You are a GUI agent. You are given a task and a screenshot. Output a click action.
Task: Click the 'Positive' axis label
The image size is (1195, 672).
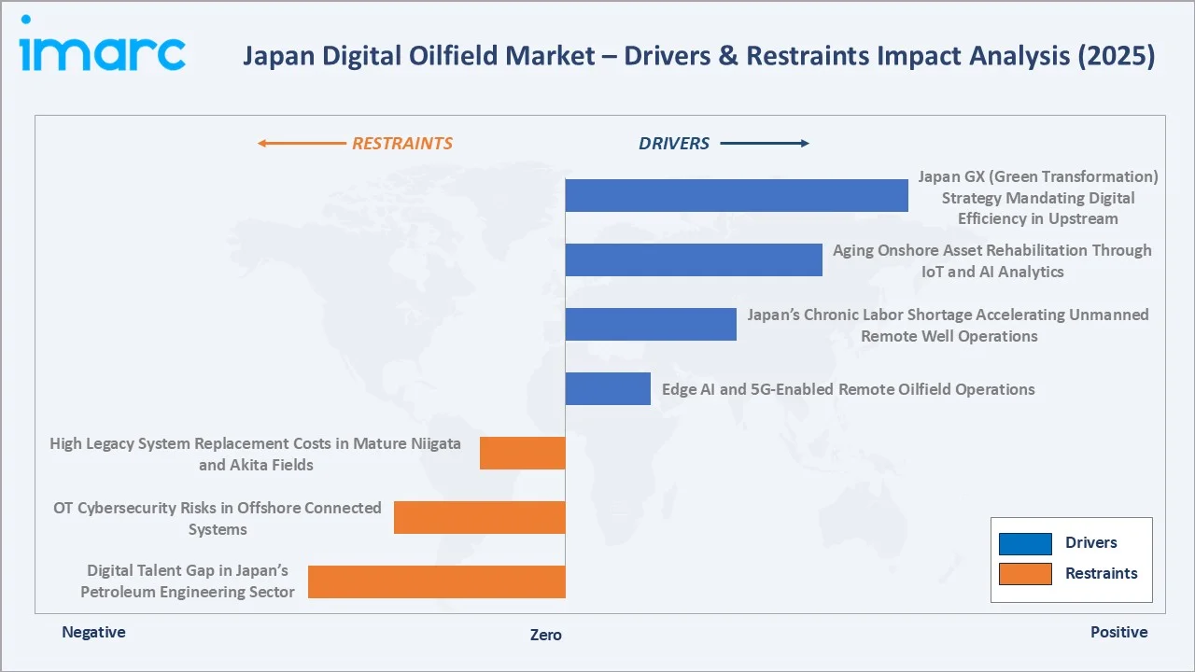pyautogui.click(x=1119, y=633)
